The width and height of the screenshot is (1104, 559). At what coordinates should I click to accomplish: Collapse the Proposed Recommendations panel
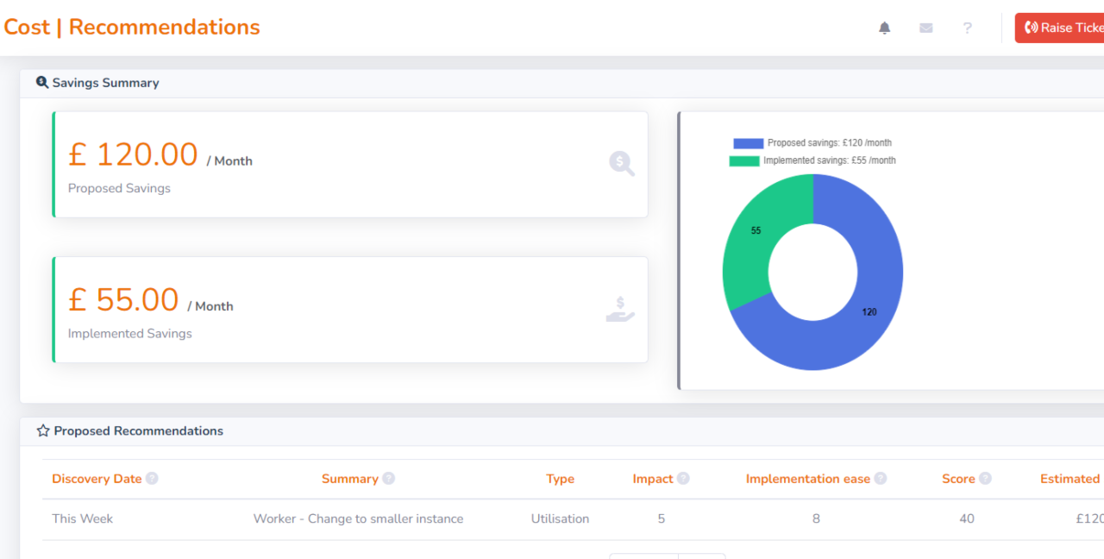(138, 430)
